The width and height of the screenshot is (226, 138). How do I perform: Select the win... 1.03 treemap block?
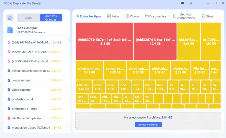pyautogui.click(x=161, y=87)
